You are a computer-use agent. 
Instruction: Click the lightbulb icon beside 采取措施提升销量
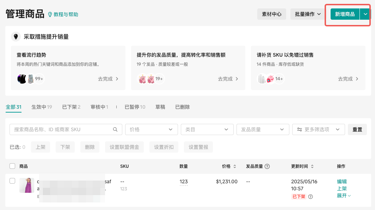(x=16, y=37)
